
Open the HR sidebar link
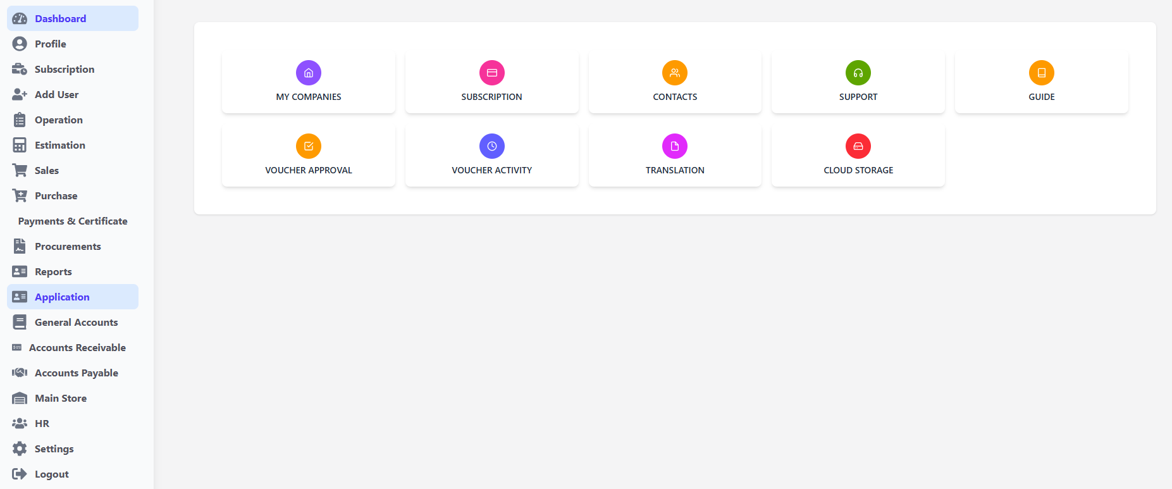(x=42, y=423)
